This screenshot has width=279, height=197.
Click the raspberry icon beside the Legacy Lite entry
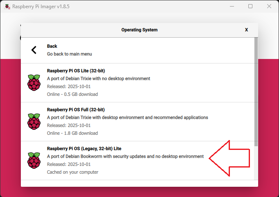(x=34, y=160)
